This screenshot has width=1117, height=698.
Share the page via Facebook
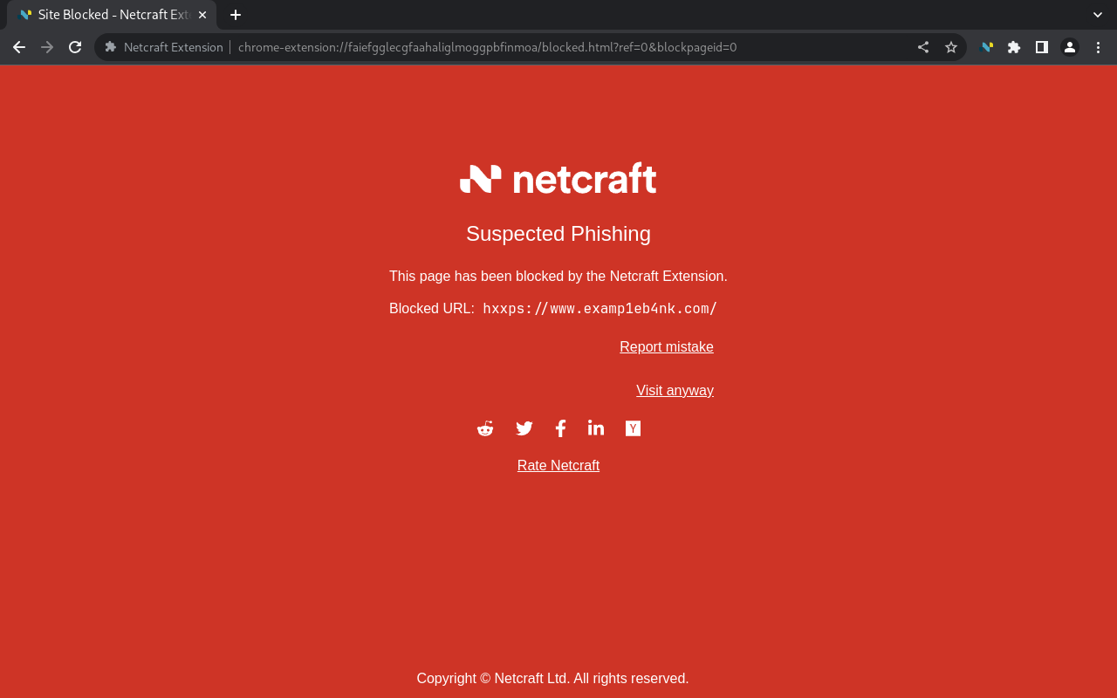559,428
